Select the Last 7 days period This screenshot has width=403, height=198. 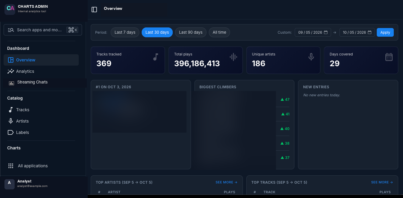[x=125, y=32]
